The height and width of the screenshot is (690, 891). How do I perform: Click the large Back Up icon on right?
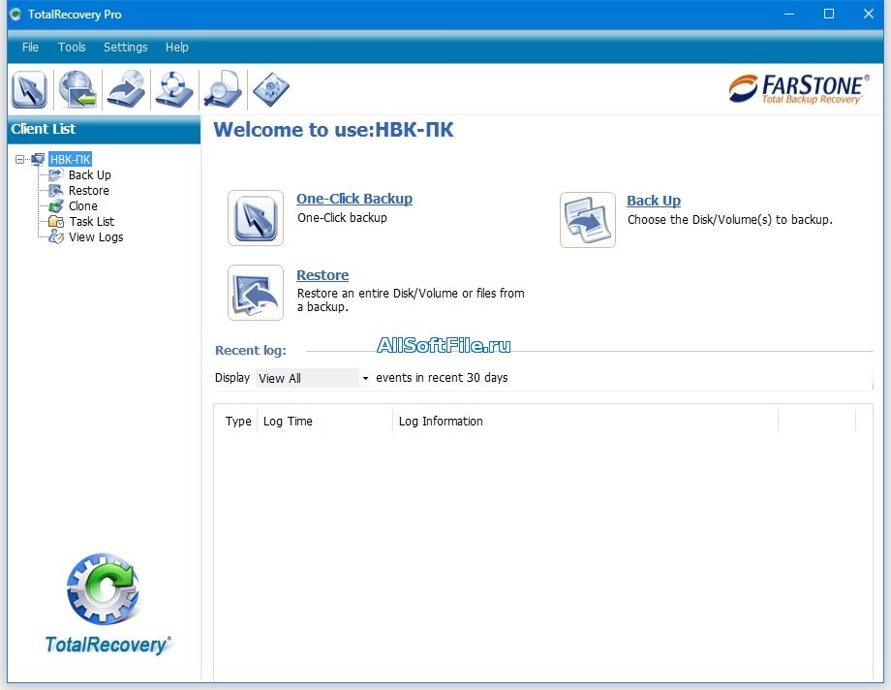(x=587, y=220)
